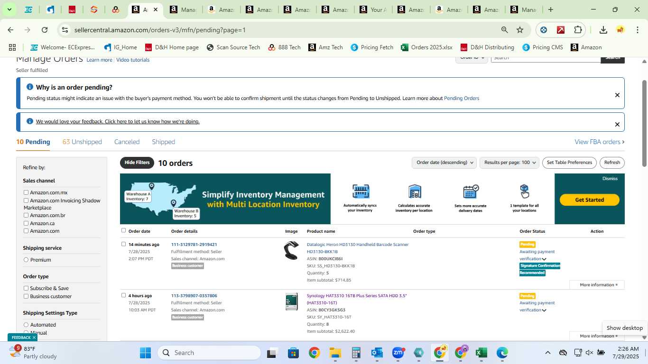Close the active Amazon tab
Screen dimensions: 648x364
click(155, 9)
